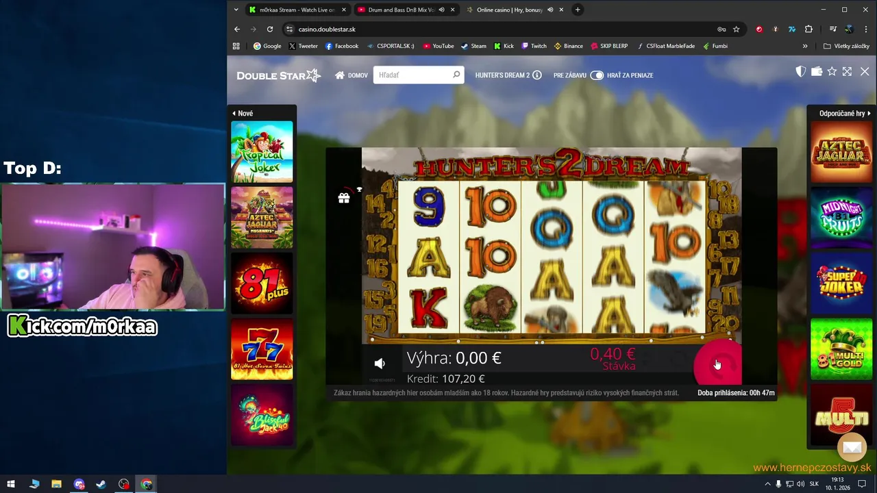Click the Double Star logo
The width and height of the screenshot is (877, 493).
coord(278,75)
